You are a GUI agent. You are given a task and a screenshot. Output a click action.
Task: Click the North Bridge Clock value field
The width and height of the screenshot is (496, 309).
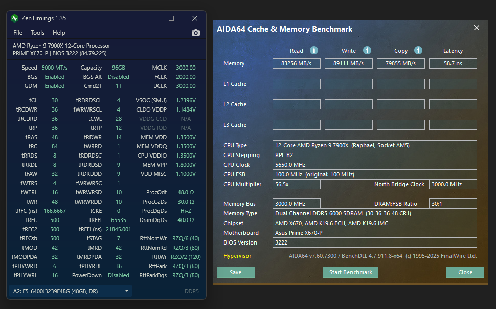tap(453, 184)
